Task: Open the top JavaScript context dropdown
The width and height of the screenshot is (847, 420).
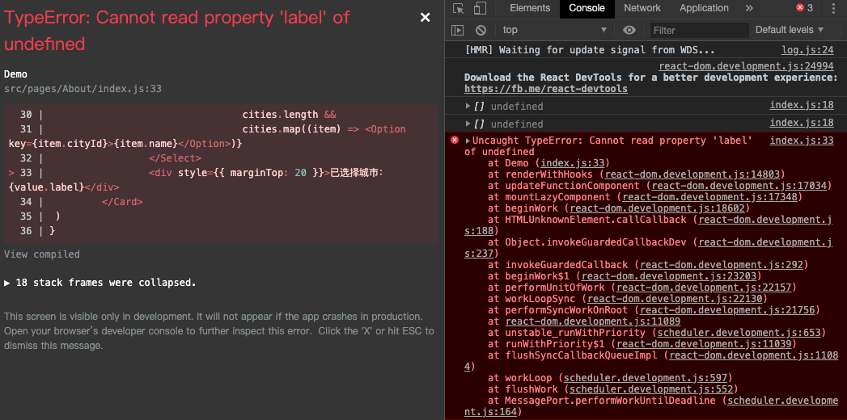Action: click(555, 30)
